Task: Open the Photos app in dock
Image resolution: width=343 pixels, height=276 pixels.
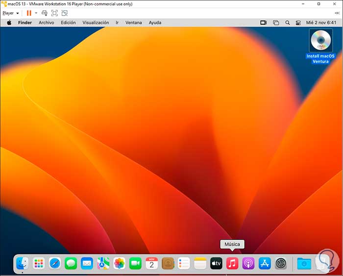Action: click(x=119, y=263)
